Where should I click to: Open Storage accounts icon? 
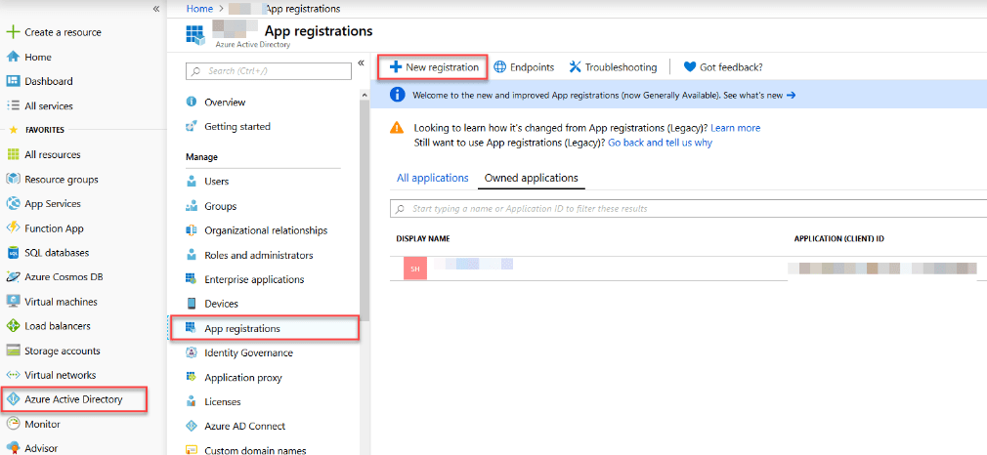coord(13,351)
